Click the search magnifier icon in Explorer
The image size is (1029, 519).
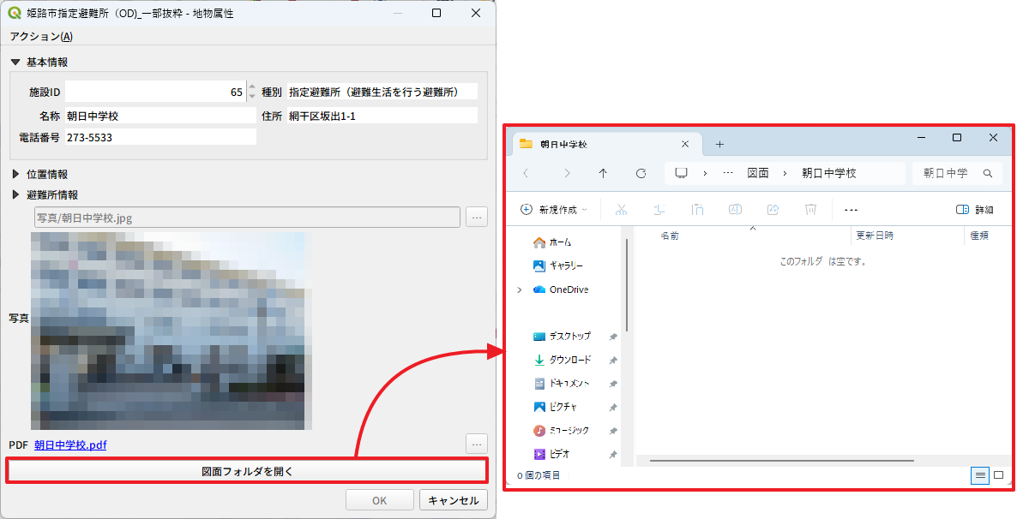(987, 173)
